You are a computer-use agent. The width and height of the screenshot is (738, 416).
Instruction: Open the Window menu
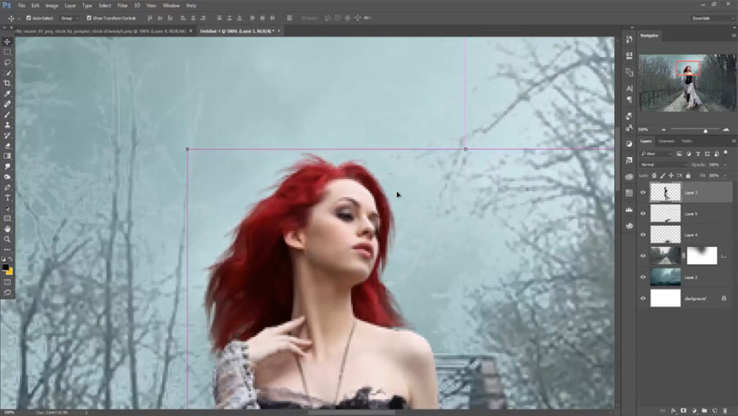coord(171,6)
